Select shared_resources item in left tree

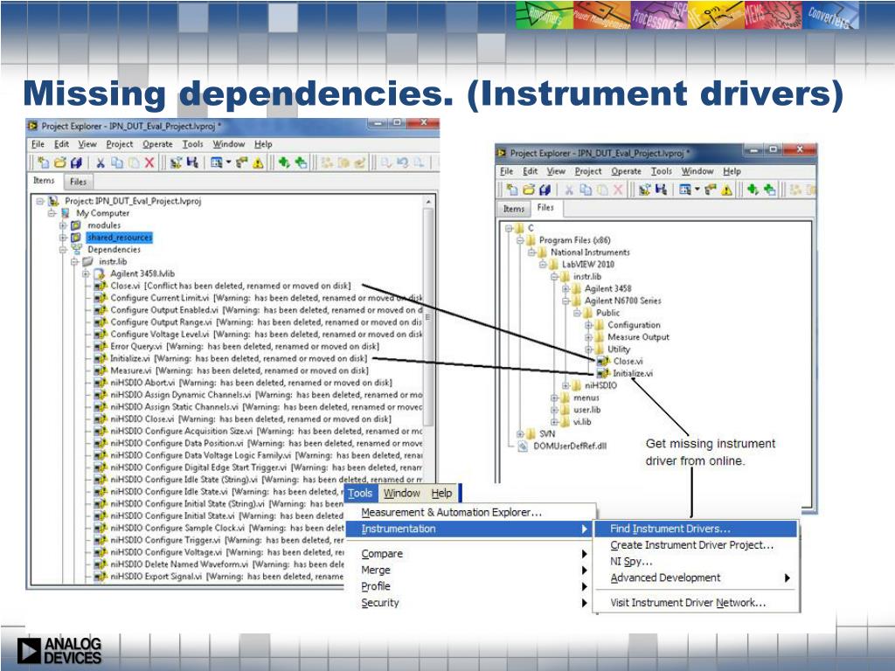[x=119, y=238]
